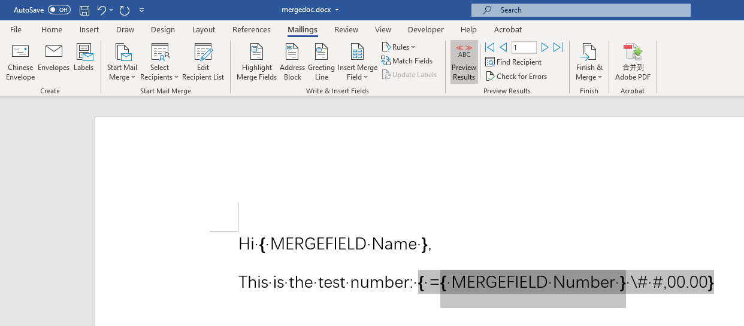Screen dimensions: 744x326
Task: Open the Chinese Envelope tool
Action: [x=20, y=62]
